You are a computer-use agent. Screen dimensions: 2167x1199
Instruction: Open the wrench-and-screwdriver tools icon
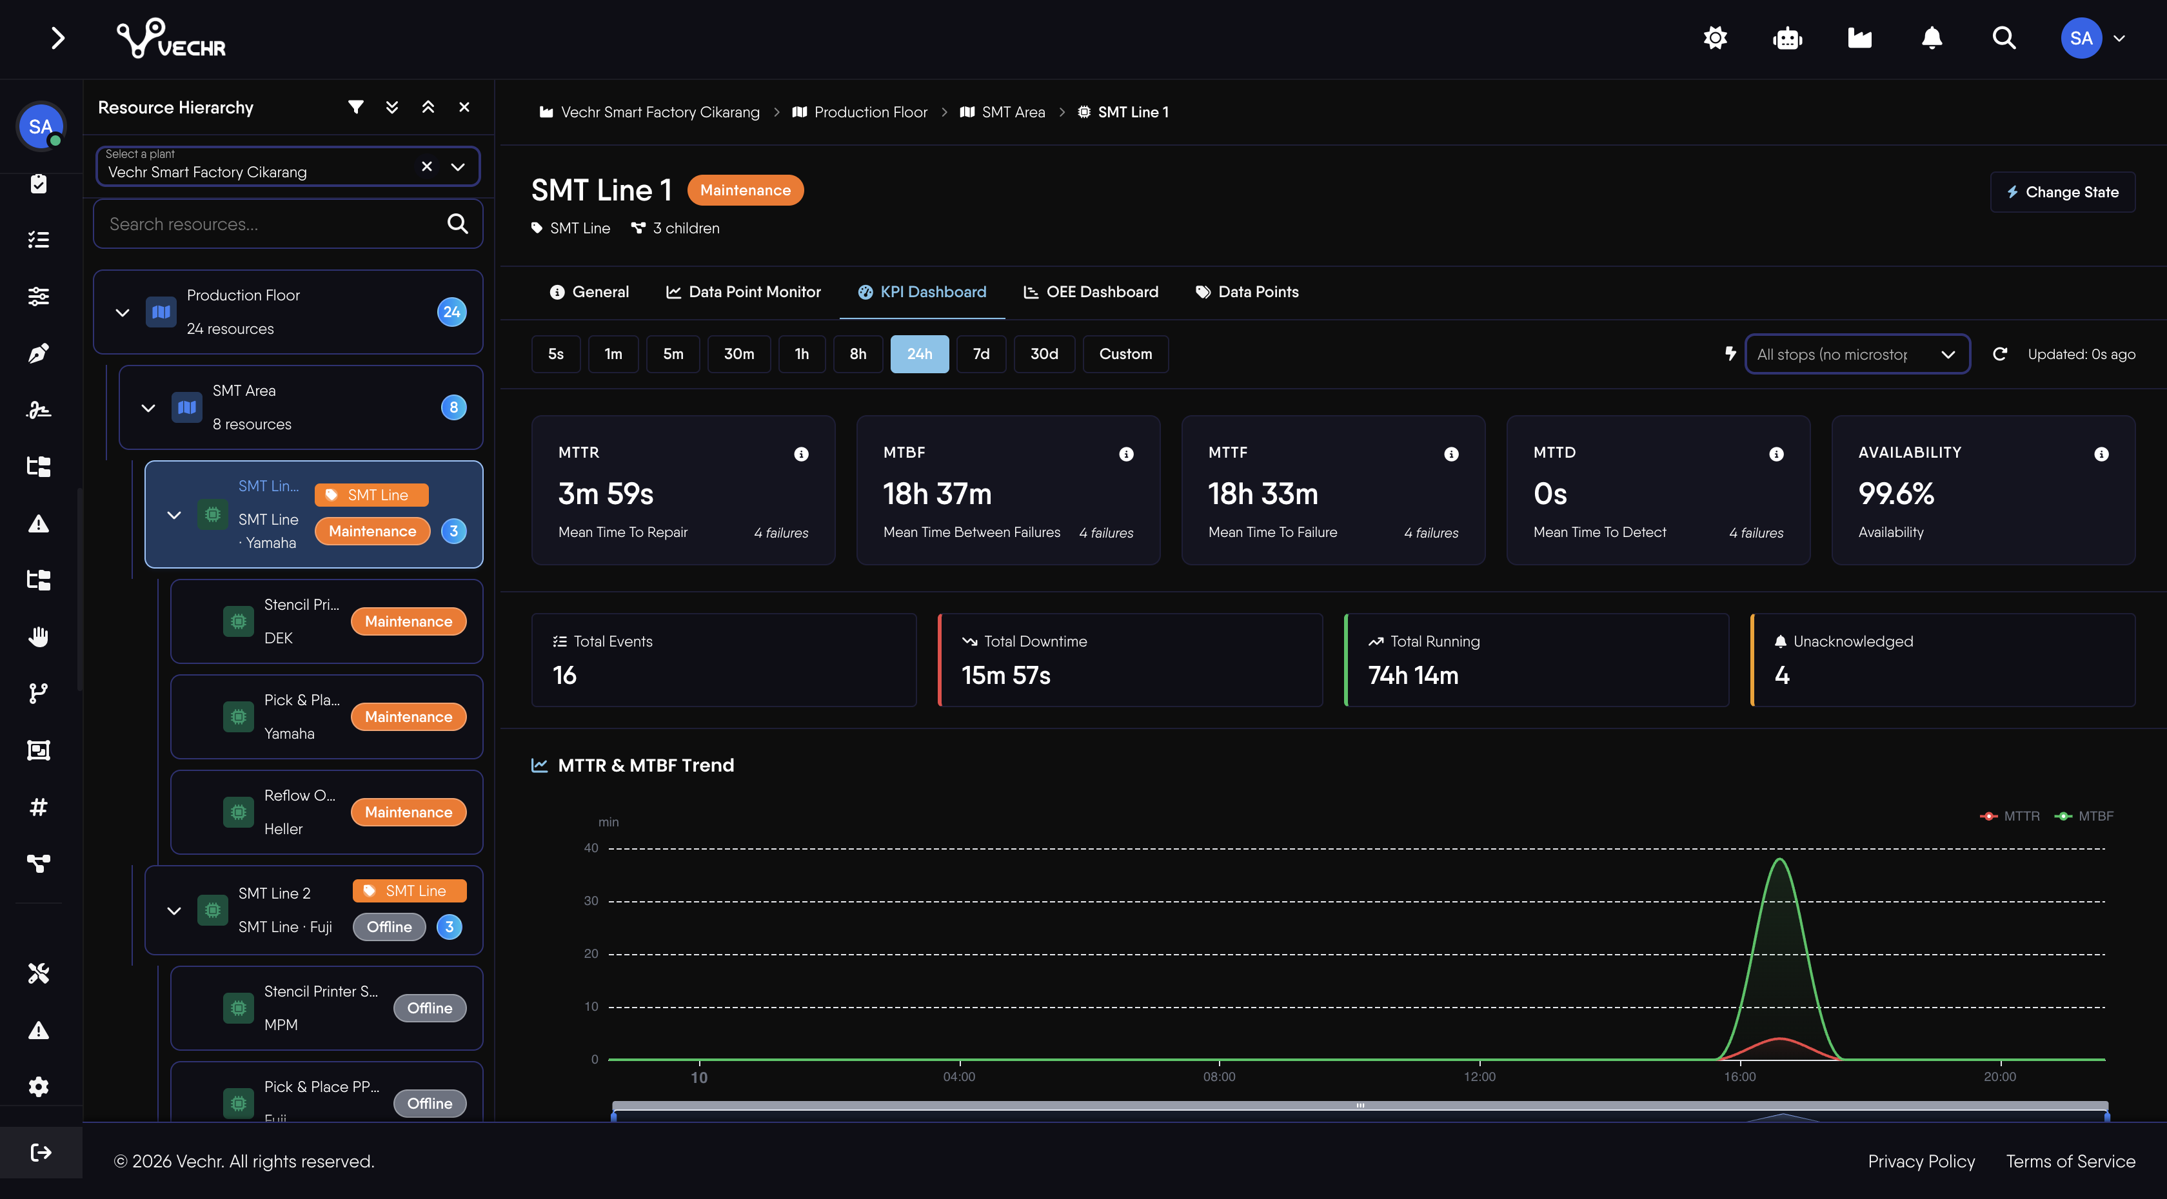tap(39, 973)
